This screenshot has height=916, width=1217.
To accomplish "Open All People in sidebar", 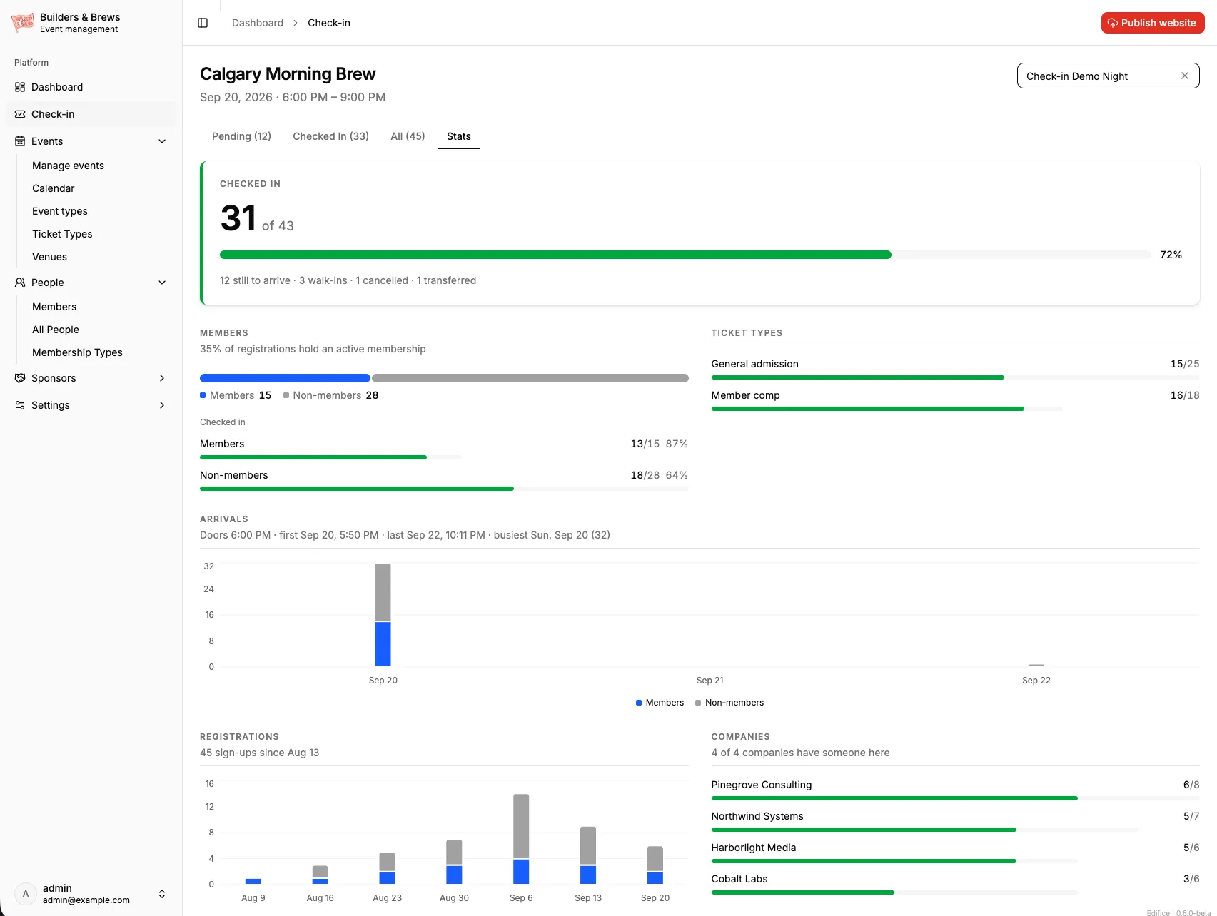I will (x=56, y=330).
